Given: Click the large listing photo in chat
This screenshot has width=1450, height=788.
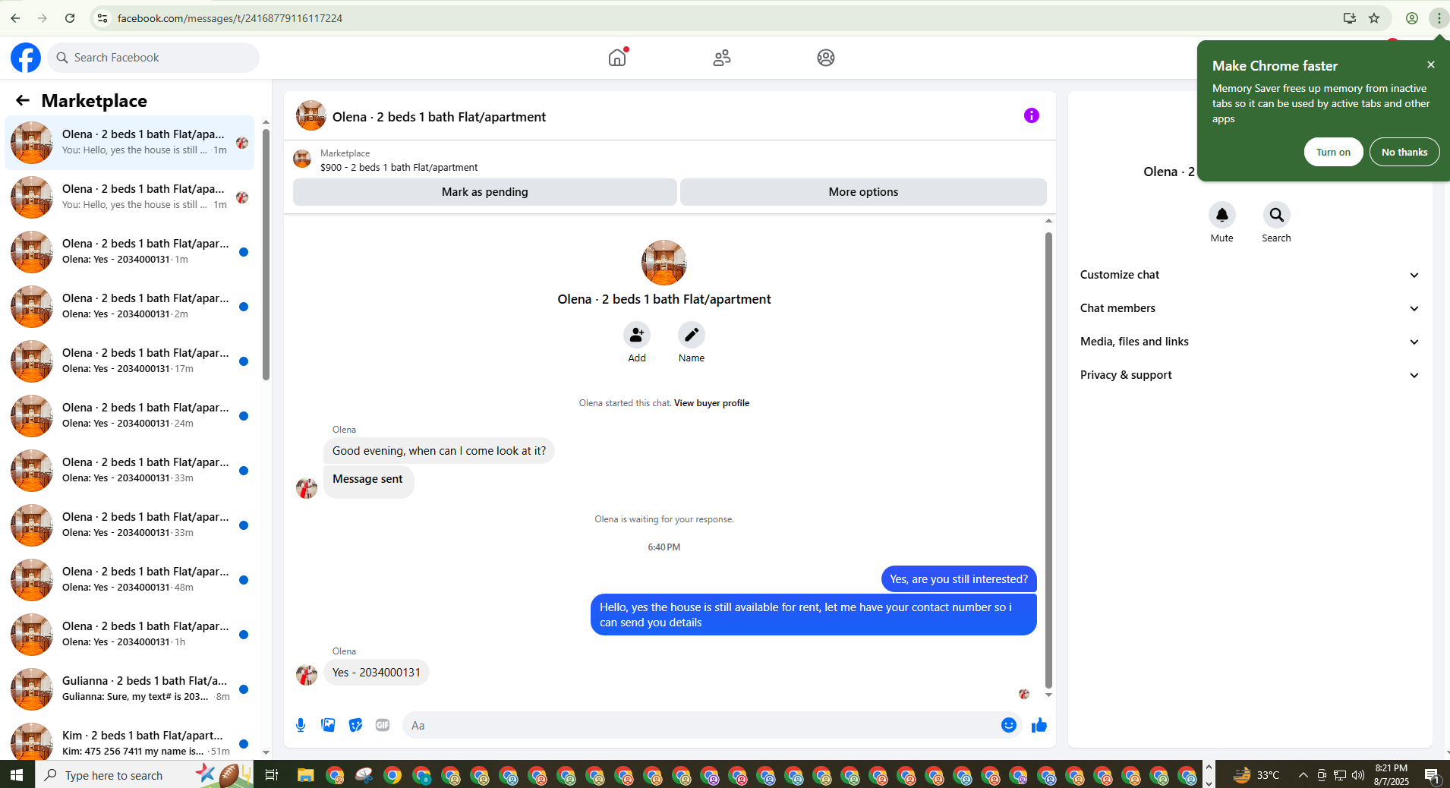Looking at the screenshot, I should coord(664,263).
